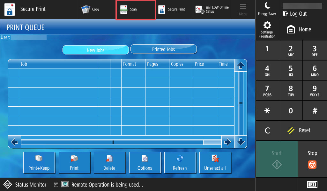
Task: Click the Secure Print title icon
Action: (9, 9)
